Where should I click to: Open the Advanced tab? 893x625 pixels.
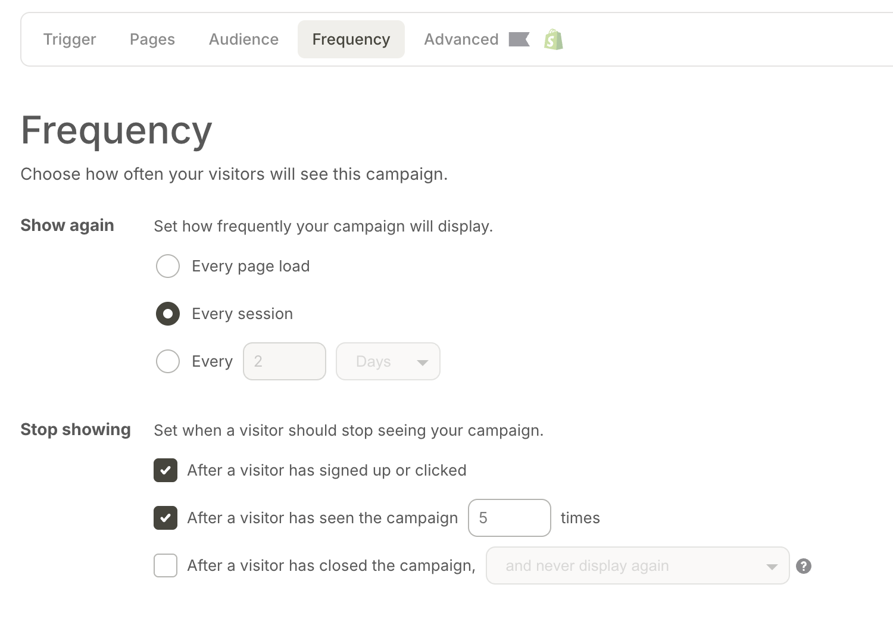pos(461,39)
